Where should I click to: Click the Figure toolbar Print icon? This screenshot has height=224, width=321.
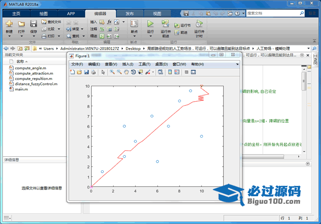(93, 72)
